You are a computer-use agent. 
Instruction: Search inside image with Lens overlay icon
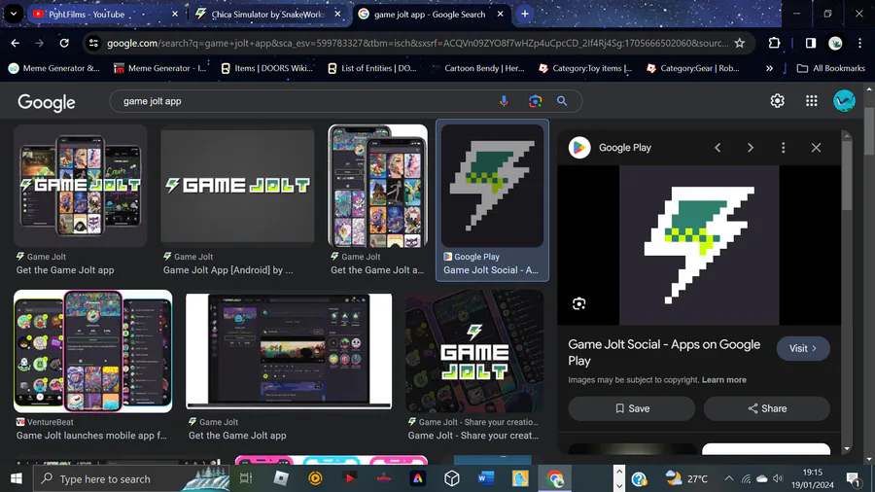[578, 303]
